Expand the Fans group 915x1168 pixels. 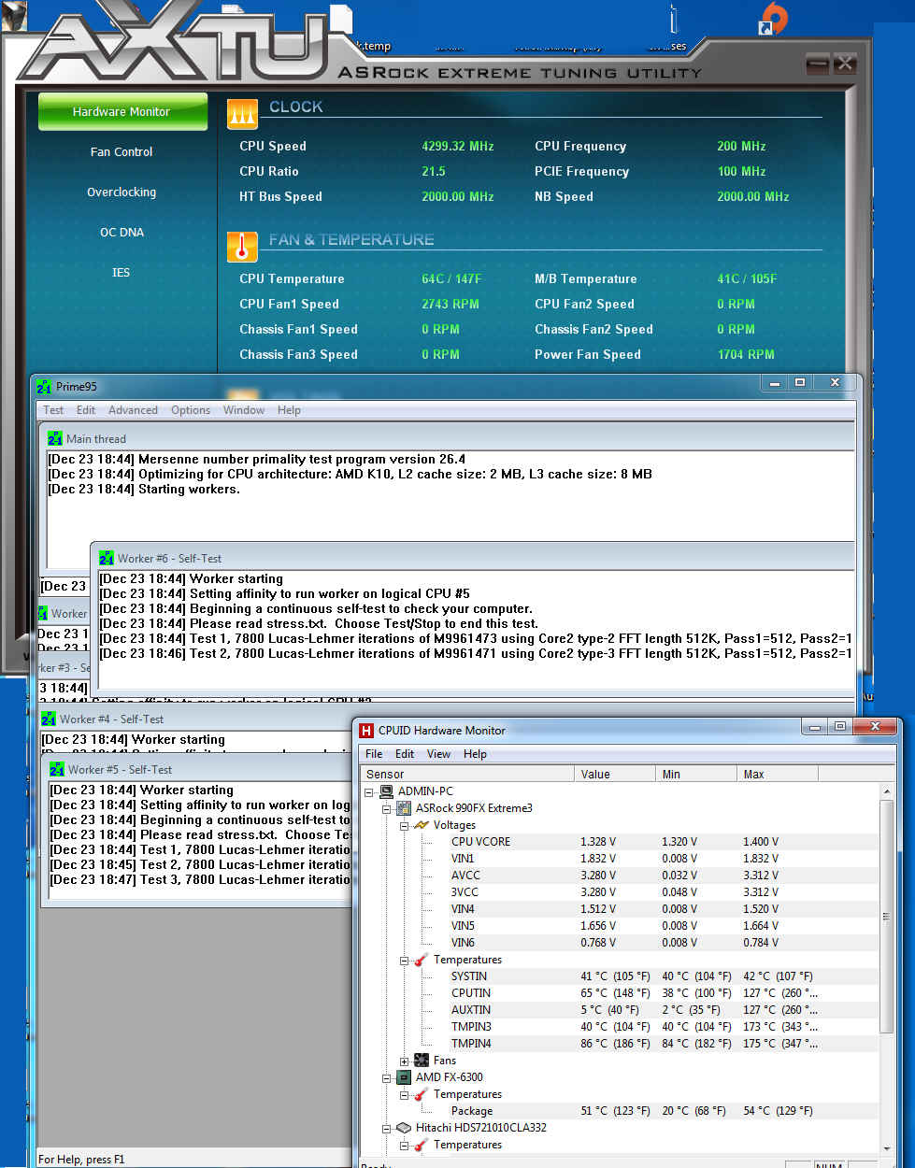(405, 1061)
